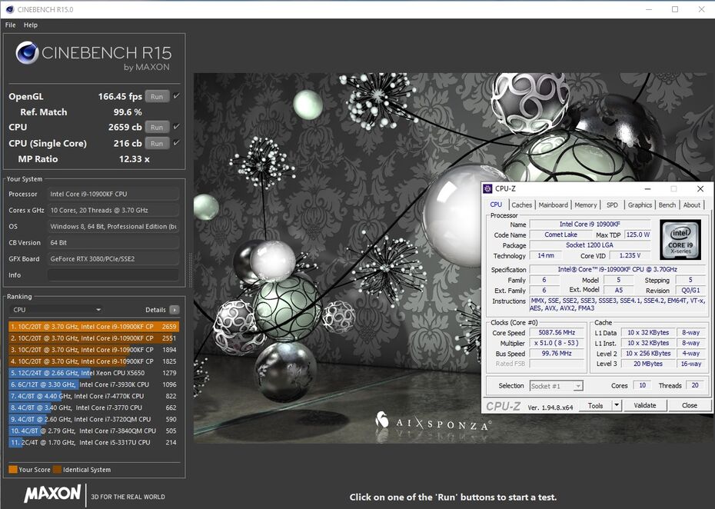The image size is (715, 509).
Task: Toggle the CPU (Single Core) checkbox
Action: pos(176,143)
